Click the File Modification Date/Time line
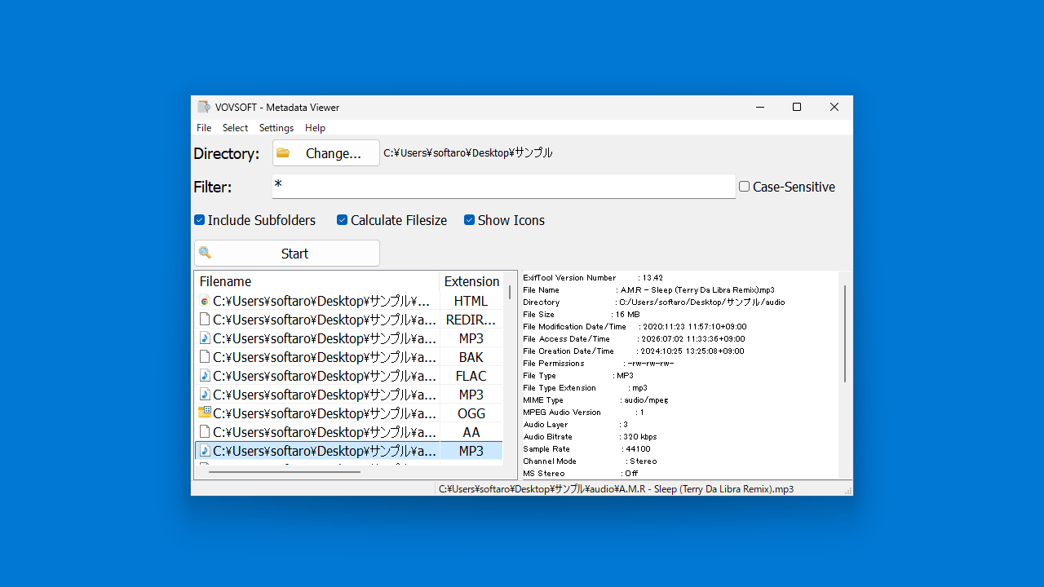This screenshot has width=1044, height=587. coord(635,327)
